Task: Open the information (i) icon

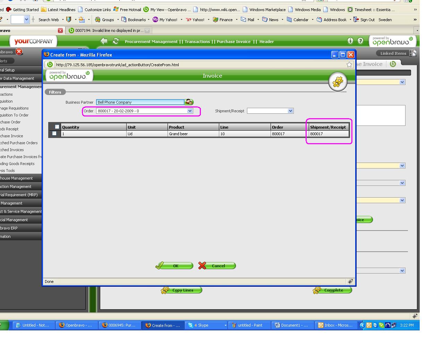Action: click(350, 41)
